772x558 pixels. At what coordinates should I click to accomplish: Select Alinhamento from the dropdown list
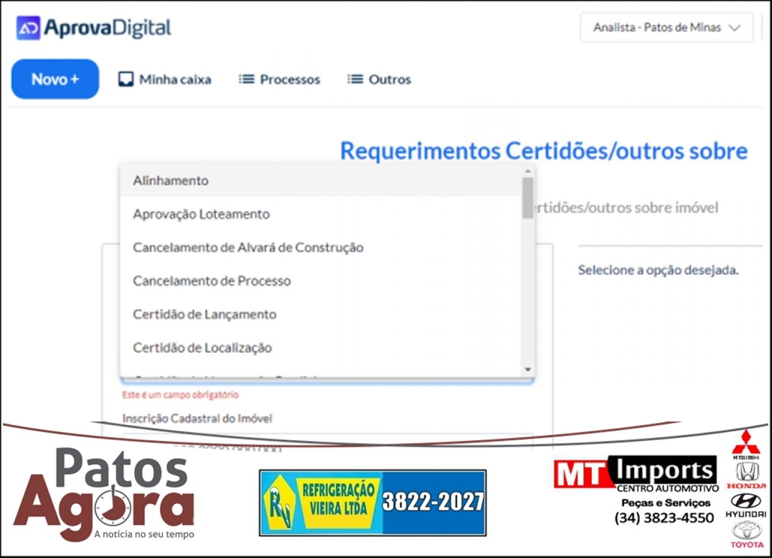(x=321, y=180)
